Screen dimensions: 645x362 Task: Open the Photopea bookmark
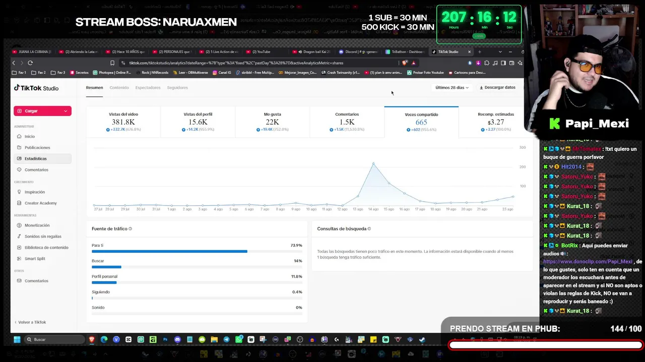[112, 73]
